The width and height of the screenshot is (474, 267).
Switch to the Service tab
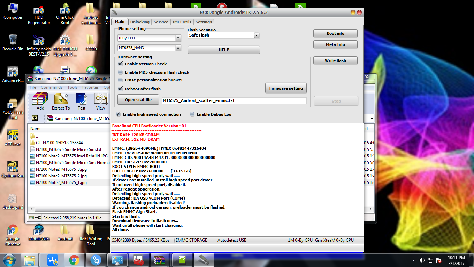point(161,22)
